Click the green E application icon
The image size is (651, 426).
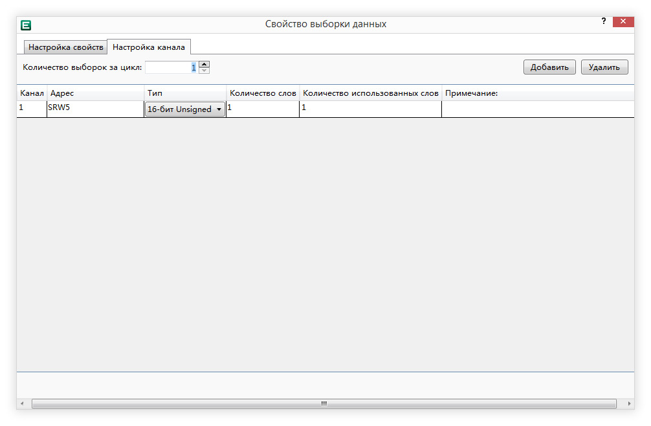point(26,25)
